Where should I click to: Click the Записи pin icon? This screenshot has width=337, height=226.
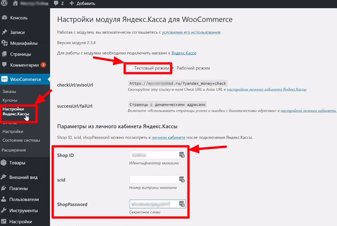[4, 32]
